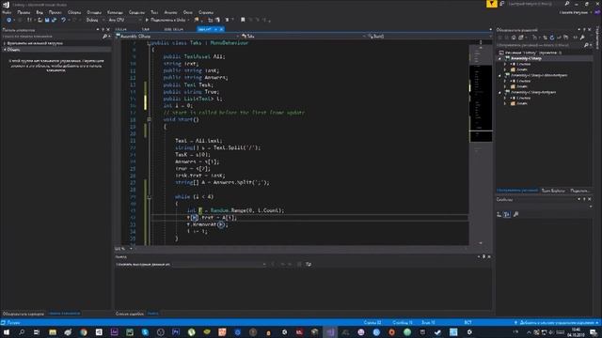Click Solution Explorer show all files icon
This screenshot has width=602, height=338.
(566, 38)
